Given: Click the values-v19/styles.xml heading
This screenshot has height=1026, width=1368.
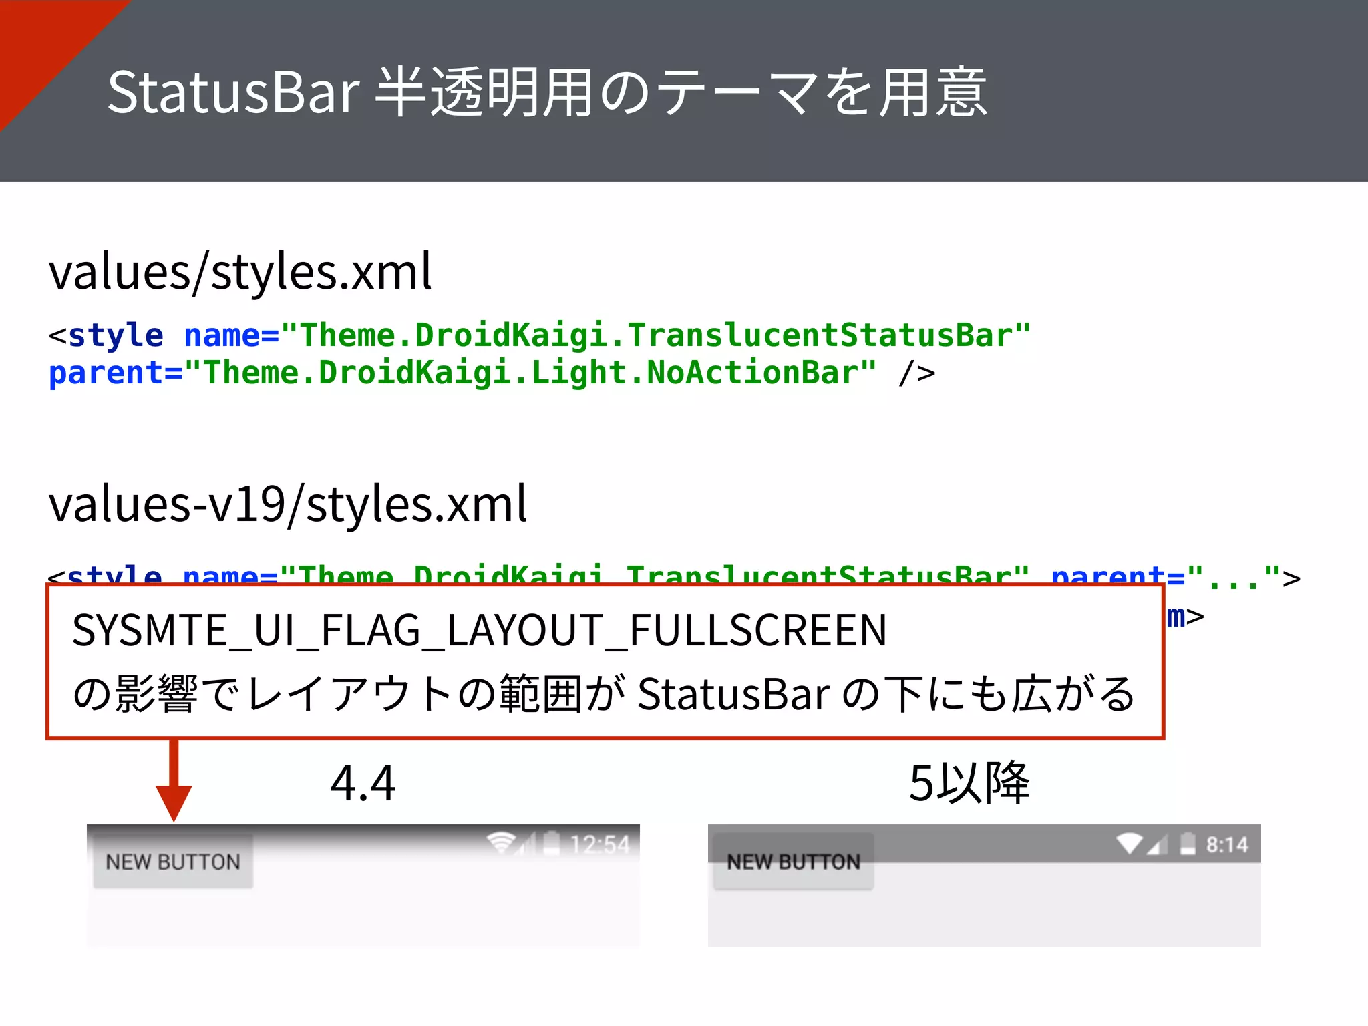Looking at the screenshot, I should pyautogui.click(x=288, y=504).
